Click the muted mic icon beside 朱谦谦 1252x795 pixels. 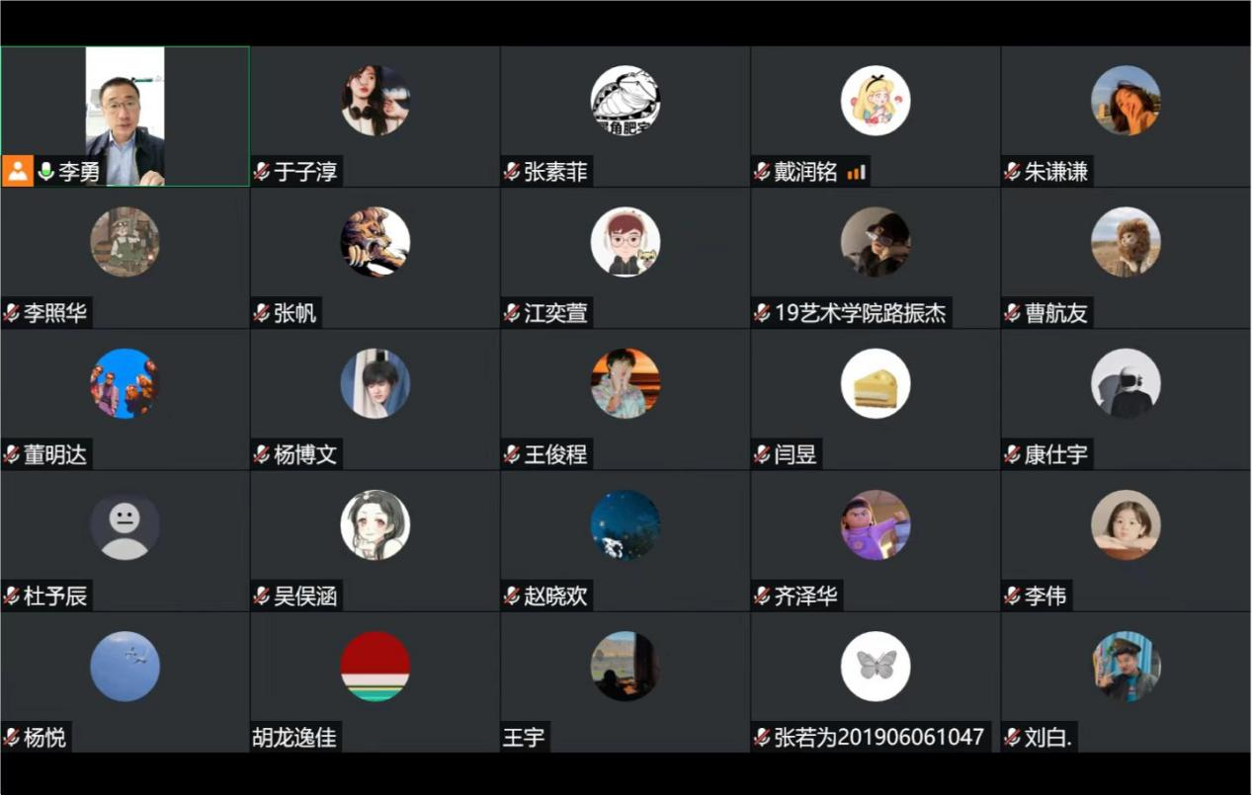[x=1012, y=172]
